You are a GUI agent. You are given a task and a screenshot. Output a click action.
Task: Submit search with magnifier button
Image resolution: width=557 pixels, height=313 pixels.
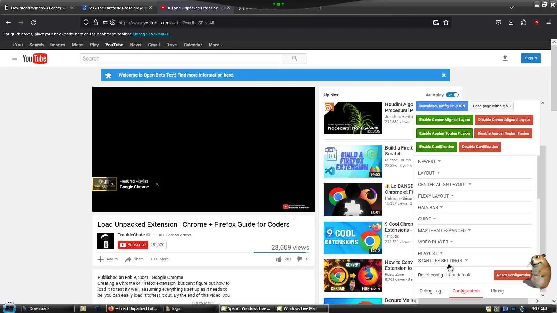point(295,58)
